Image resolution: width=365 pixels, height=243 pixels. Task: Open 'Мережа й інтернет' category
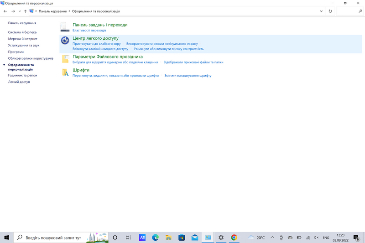coord(23,39)
